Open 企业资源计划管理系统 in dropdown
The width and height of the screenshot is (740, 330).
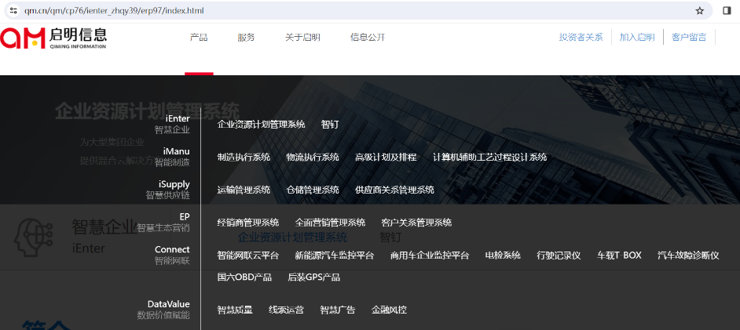point(261,125)
